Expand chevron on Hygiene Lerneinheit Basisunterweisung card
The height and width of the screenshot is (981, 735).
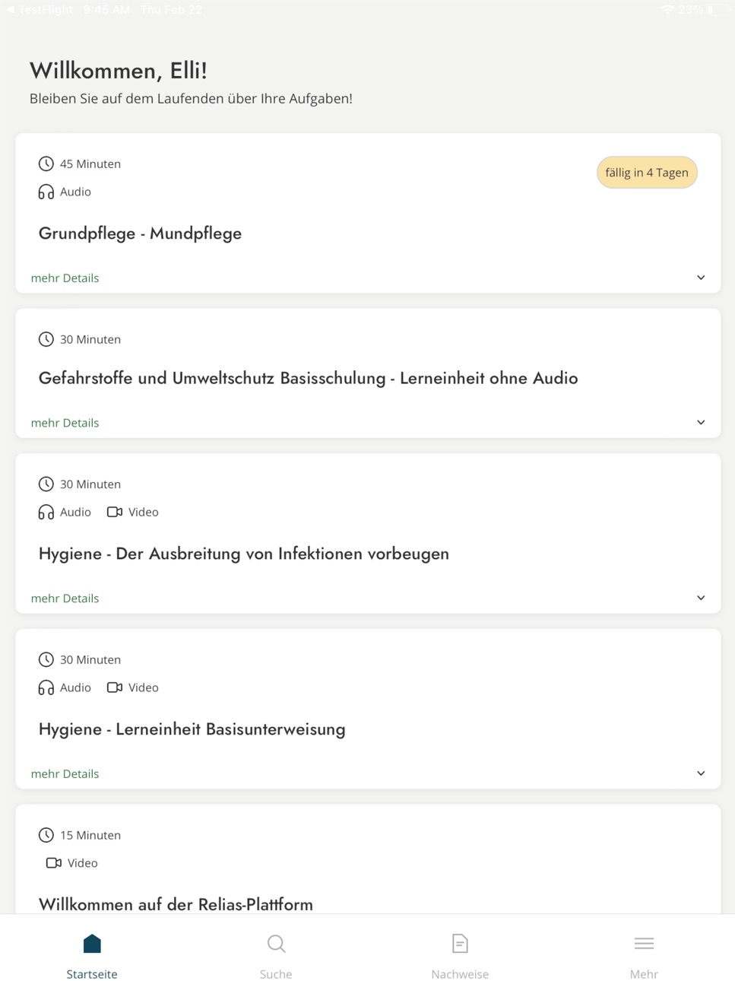click(701, 773)
